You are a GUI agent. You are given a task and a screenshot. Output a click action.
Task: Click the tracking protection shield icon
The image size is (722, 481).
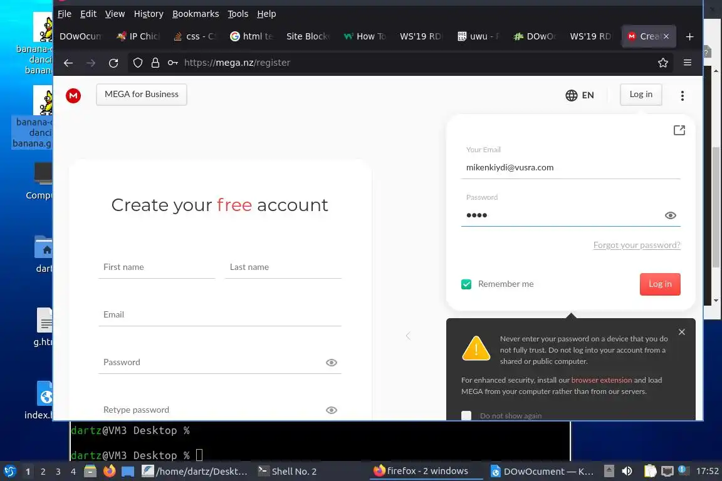tap(137, 63)
